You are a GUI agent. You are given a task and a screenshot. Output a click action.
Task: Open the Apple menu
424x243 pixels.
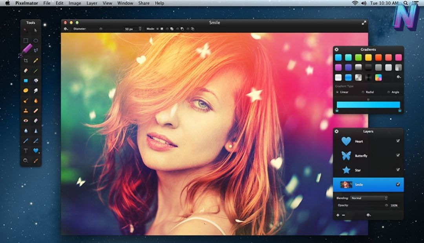(7, 3)
